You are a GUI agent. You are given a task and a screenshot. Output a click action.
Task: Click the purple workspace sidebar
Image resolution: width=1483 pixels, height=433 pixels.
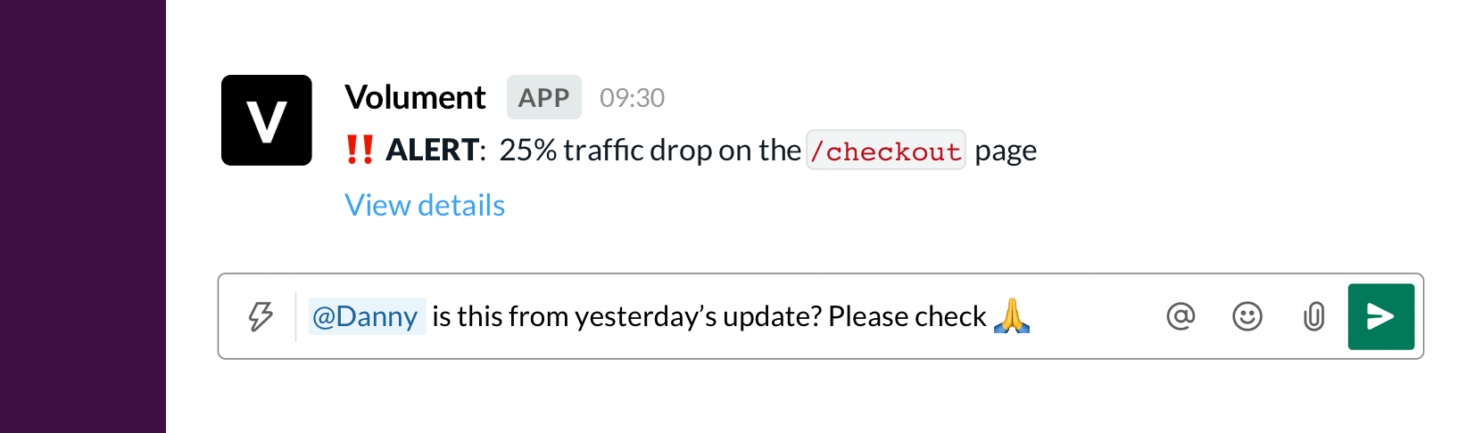click(x=82, y=216)
